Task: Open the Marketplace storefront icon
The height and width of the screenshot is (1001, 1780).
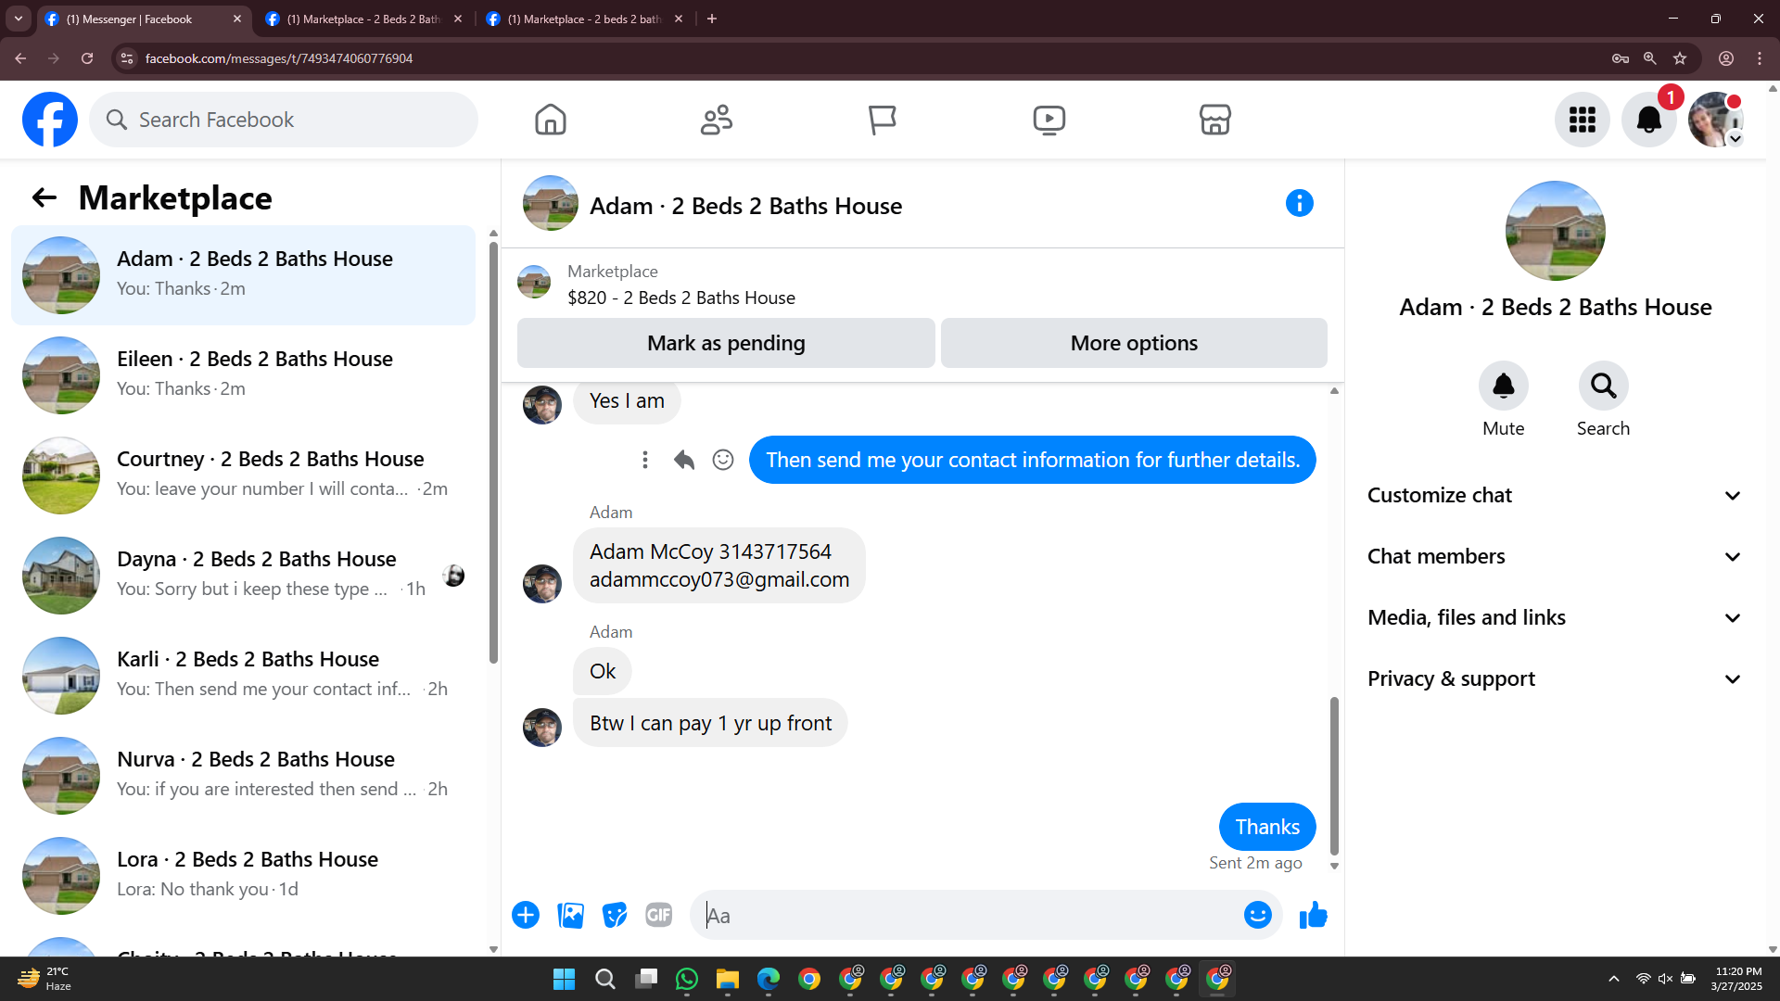Action: [1214, 120]
